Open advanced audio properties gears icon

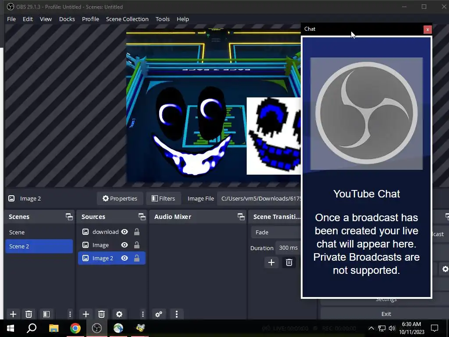[x=159, y=314]
